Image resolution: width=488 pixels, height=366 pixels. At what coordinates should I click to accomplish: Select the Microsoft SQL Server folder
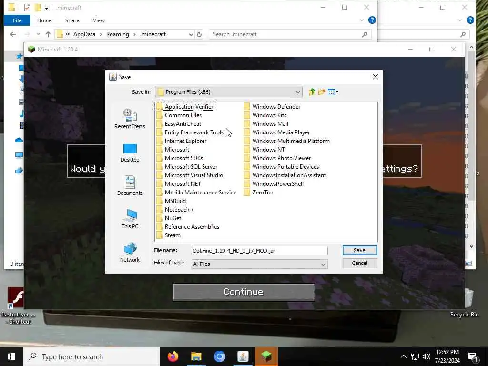[x=187, y=166]
